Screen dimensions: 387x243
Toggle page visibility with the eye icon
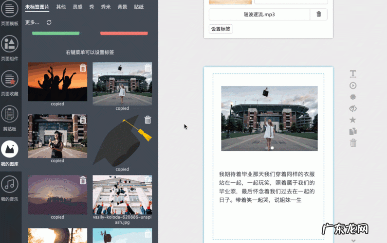coord(353,108)
